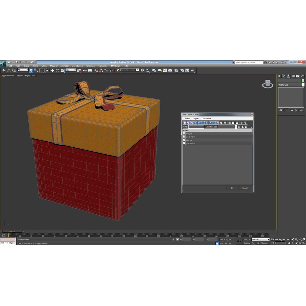
Task: Open the Rendering menu
Action: (90, 66)
